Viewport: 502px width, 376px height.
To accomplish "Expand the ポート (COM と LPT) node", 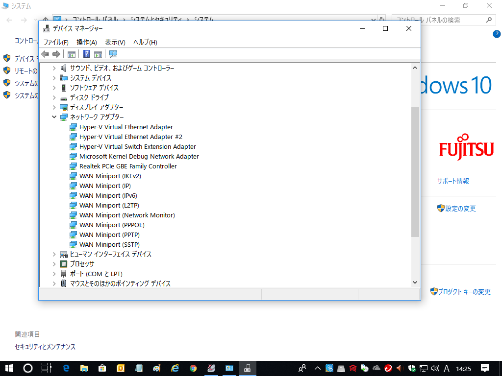I will click(54, 274).
